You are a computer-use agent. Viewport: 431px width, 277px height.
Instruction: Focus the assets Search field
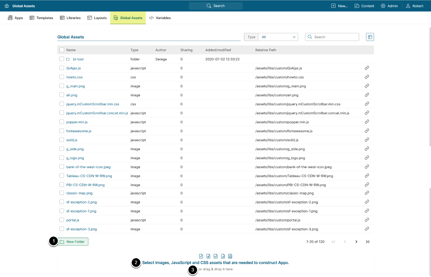(x=335, y=37)
